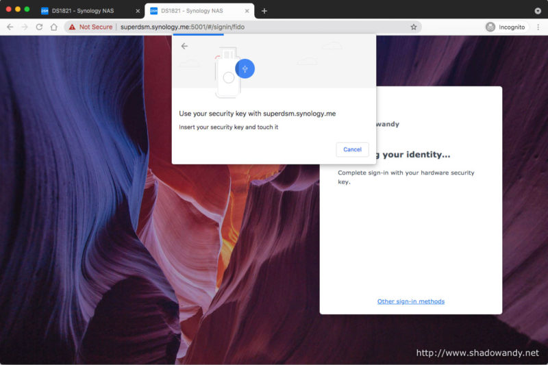This screenshot has height=365, width=548.
Task: Click the red close window button
Action: pos(9,9)
